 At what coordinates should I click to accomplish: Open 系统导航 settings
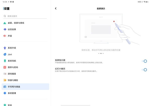(x=25, y=61)
